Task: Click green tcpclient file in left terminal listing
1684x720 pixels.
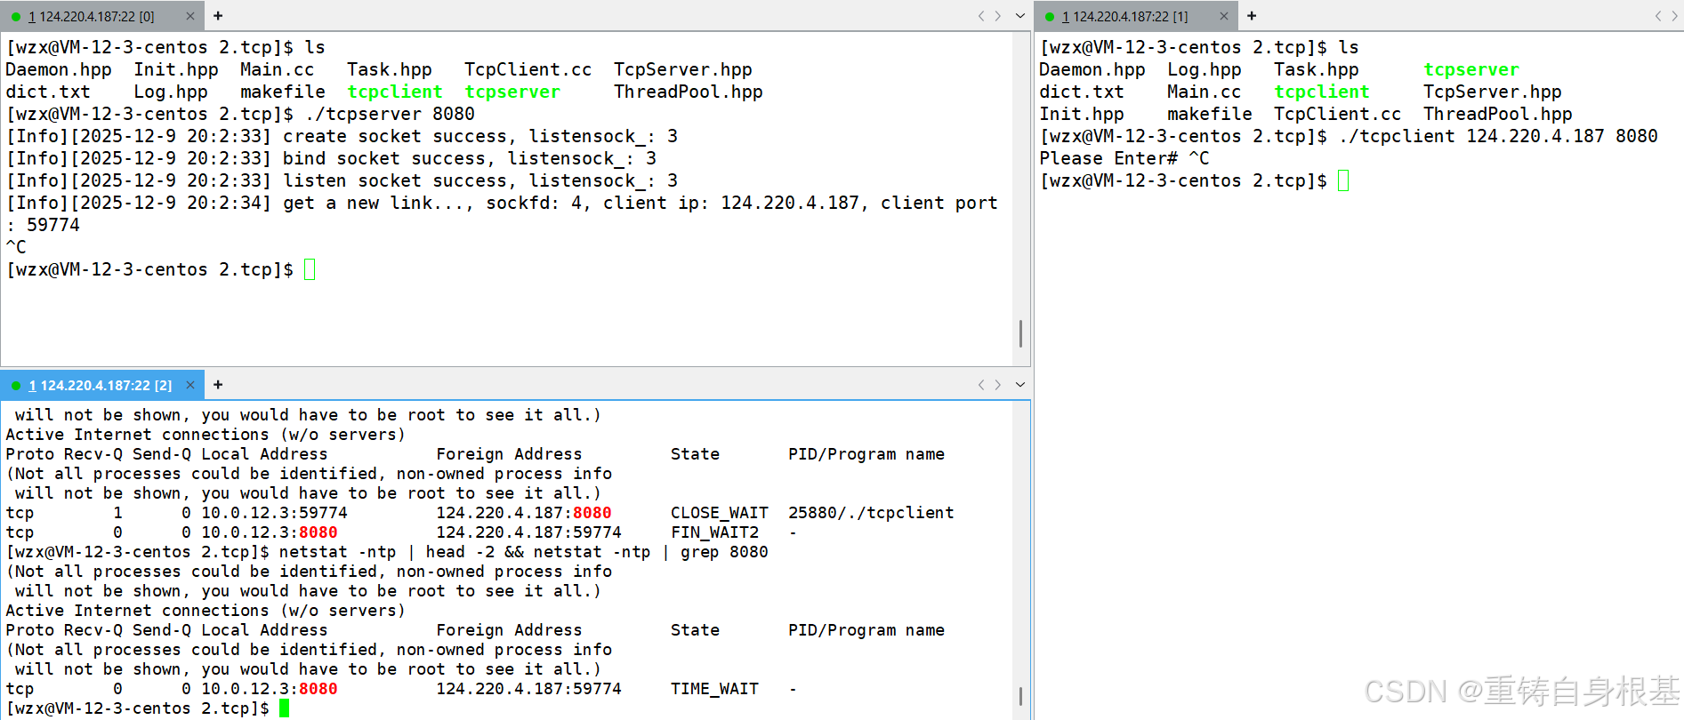Action: (x=395, y=92)
